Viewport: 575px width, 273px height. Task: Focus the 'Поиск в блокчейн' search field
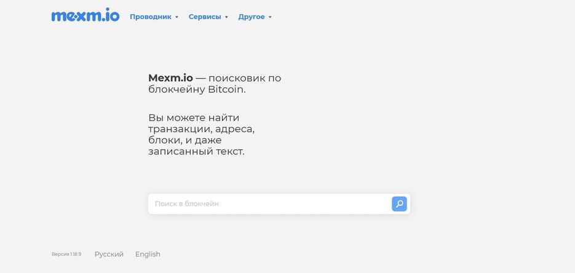point(269,204)
